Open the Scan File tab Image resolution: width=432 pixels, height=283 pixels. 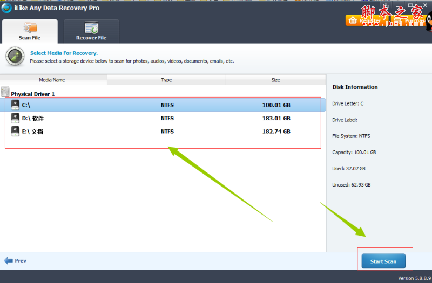point(30,31)
